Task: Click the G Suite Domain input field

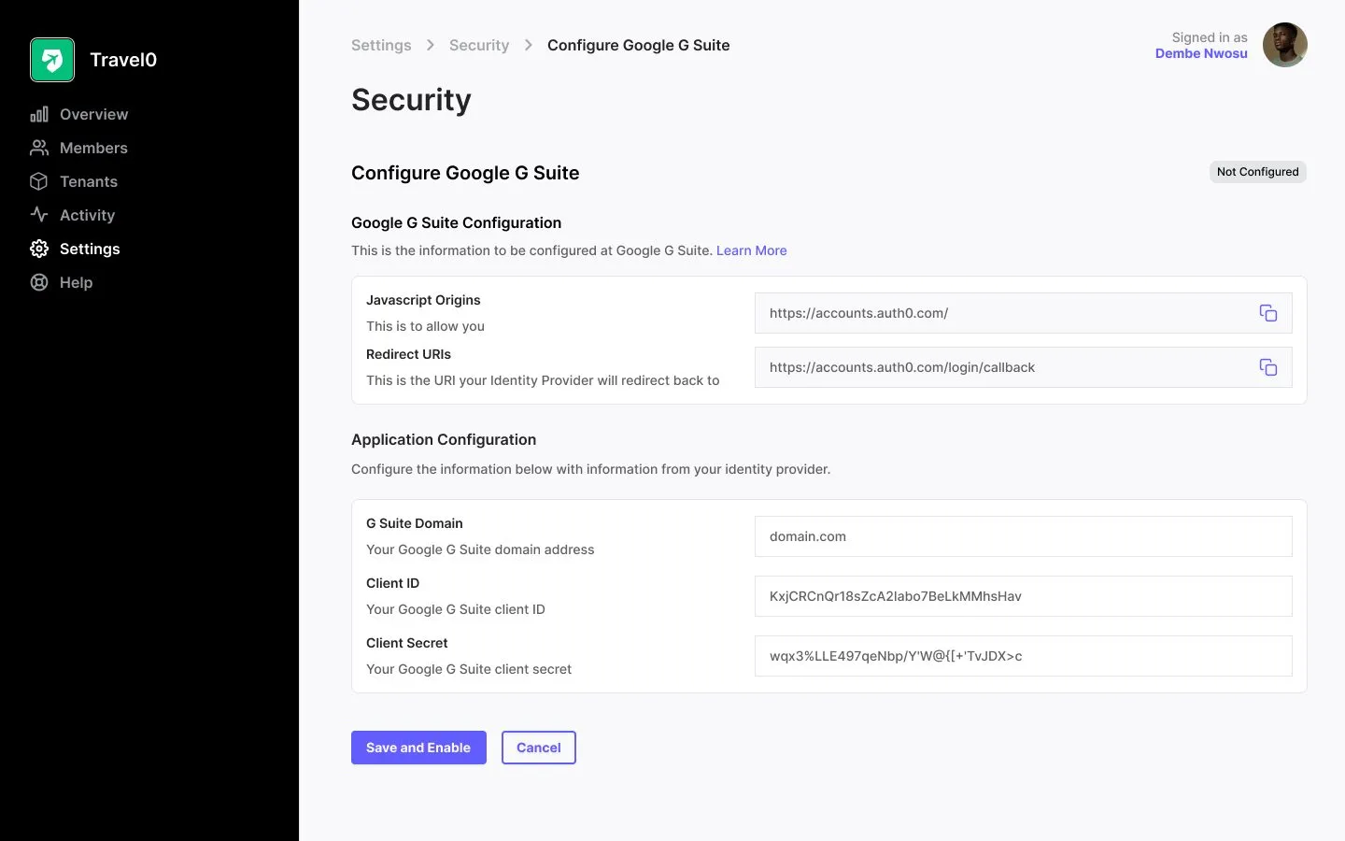Action: coord(1024,536)
